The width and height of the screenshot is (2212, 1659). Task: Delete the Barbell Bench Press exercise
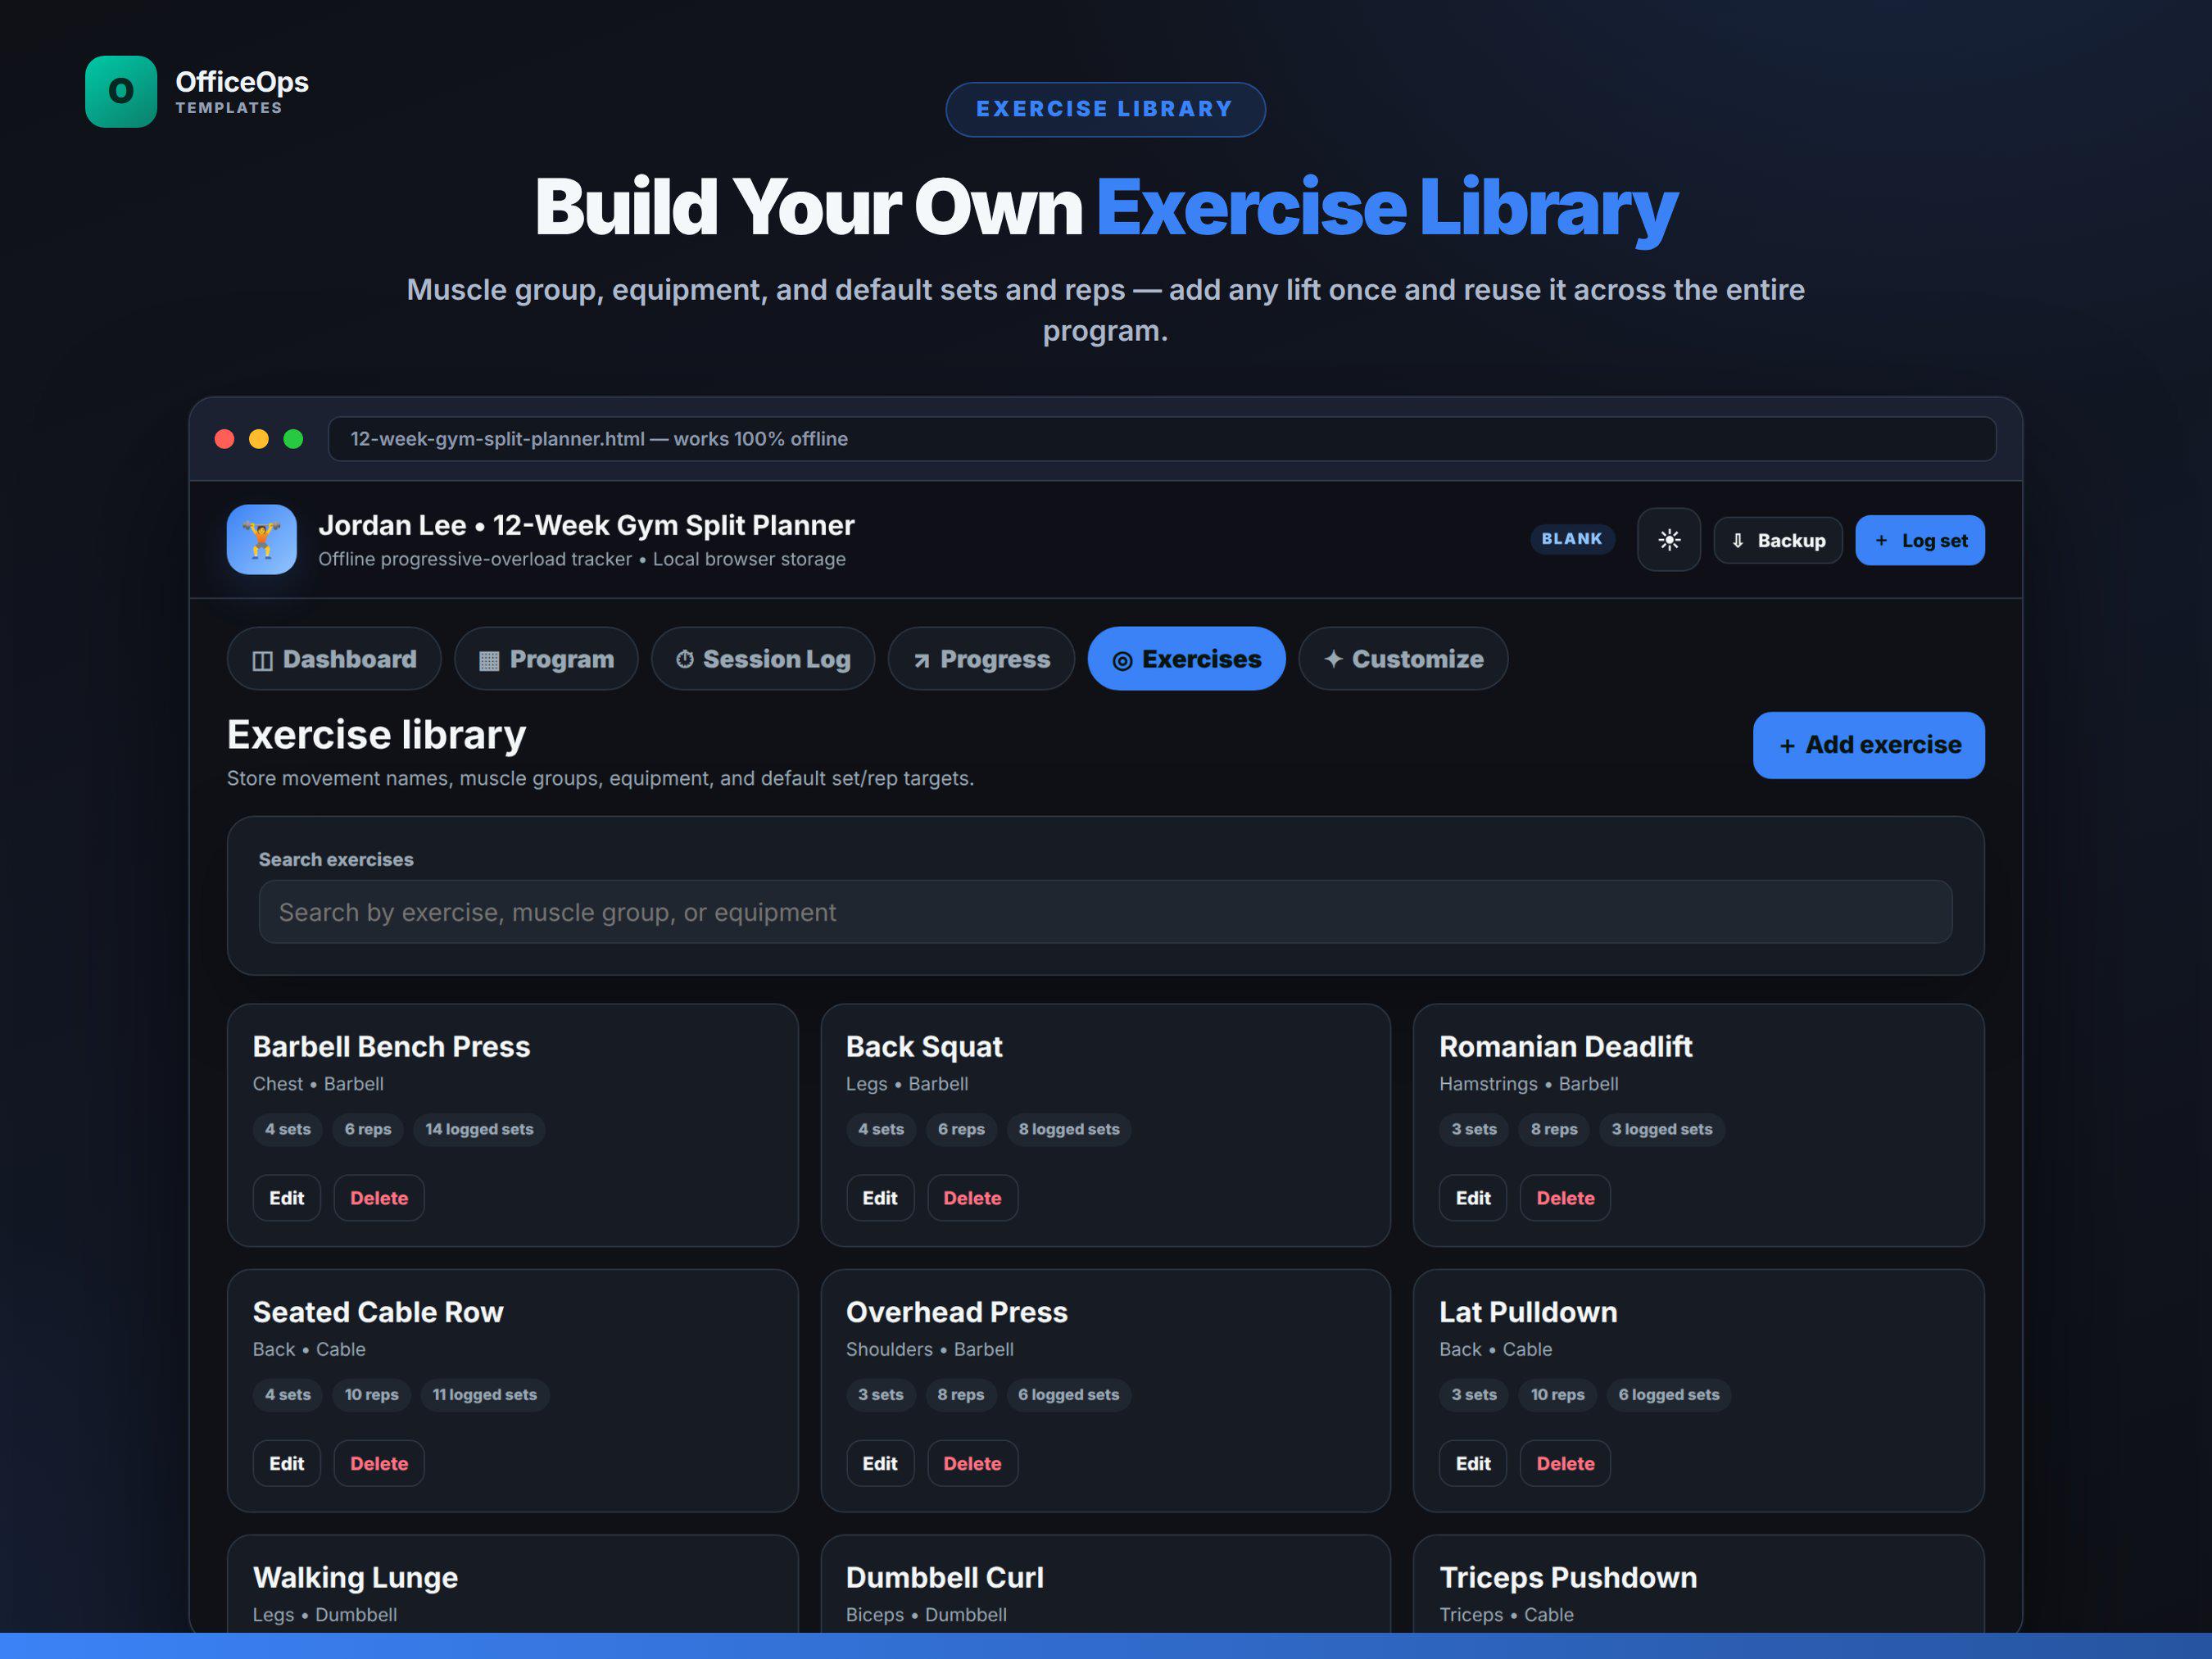tap(379, 1198)
